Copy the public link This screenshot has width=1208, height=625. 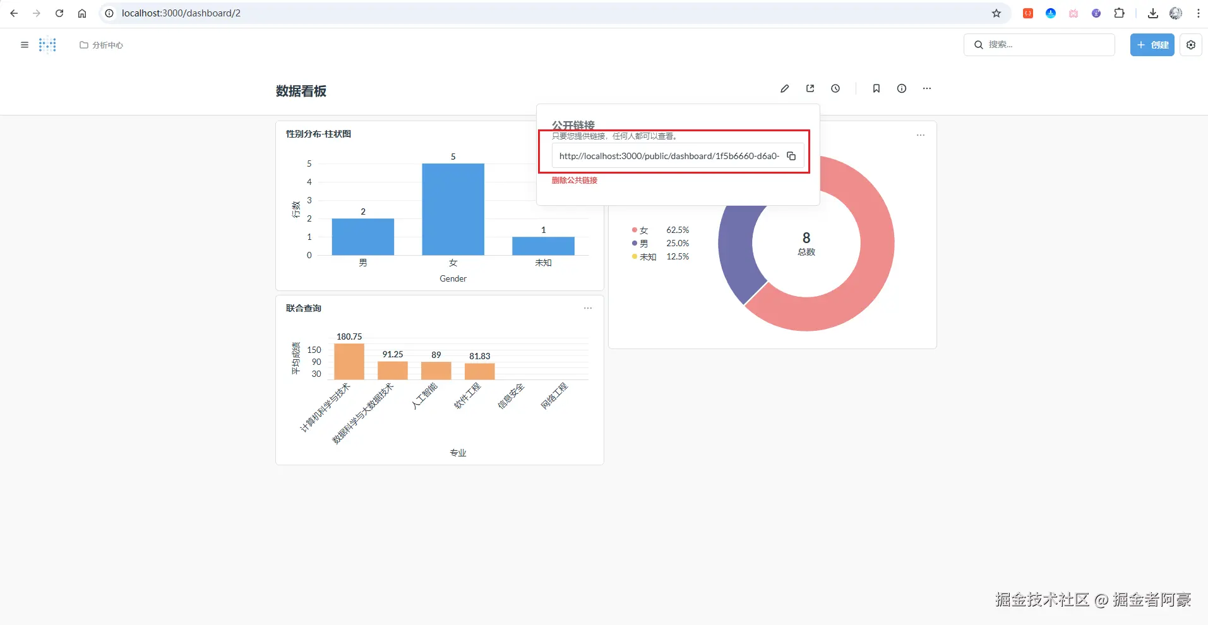click(791, 156)
